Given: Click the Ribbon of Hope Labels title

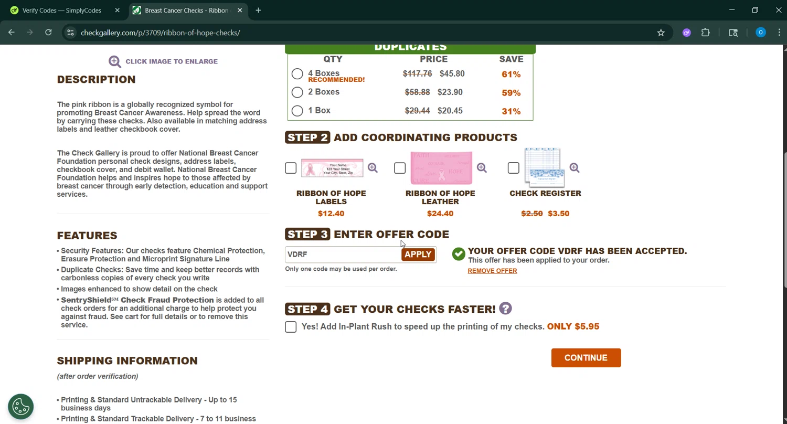Looking at the screenshot, I should (x=331, y=197).
